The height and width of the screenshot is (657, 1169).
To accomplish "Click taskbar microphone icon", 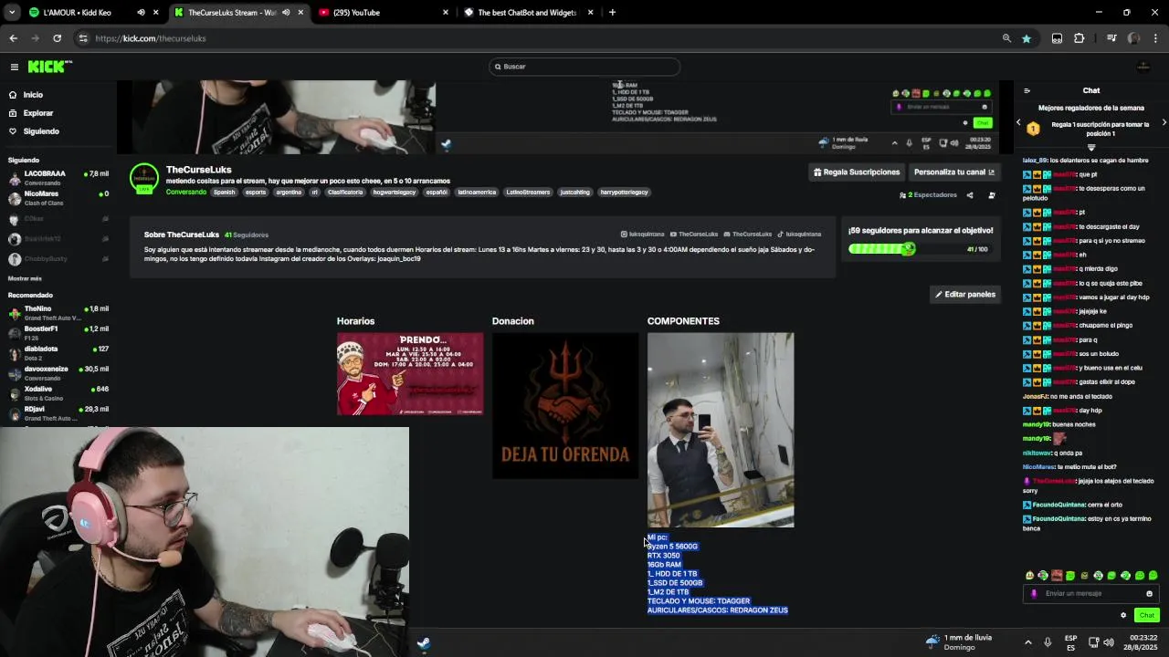I will pyautogui.click(x=1048, y=642).
